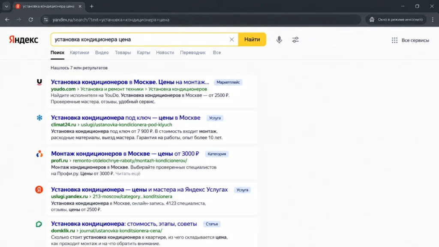Open Chrome three-dot menu
The width and height of the screenshot is (439, 247).
pyautogui.click(x=433, y=20)
